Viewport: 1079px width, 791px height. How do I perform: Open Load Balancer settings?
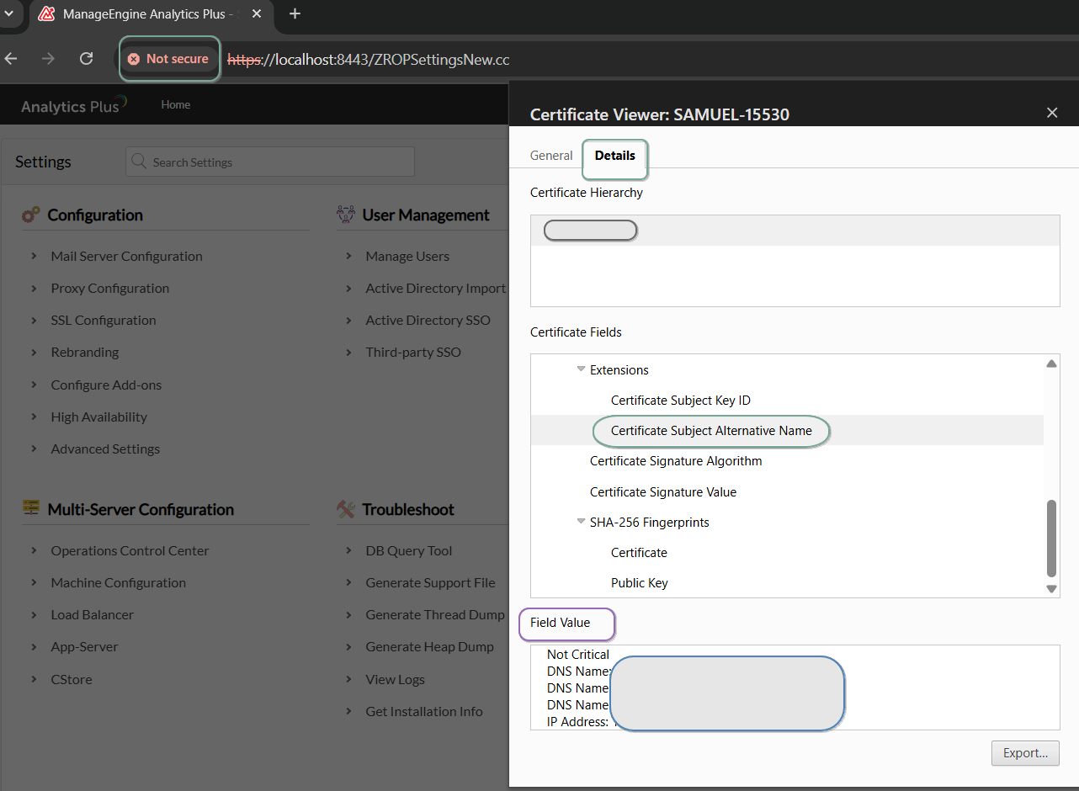pyautogui.click(x=93, y=615)
